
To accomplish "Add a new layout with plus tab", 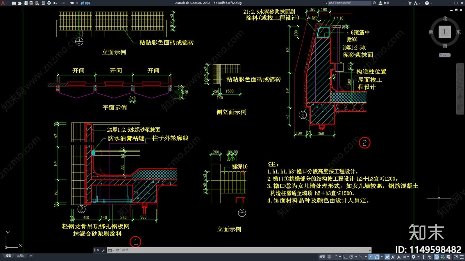I will coord(31,256).
